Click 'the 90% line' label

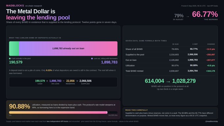pyautogui.click(x=113, y=115)
